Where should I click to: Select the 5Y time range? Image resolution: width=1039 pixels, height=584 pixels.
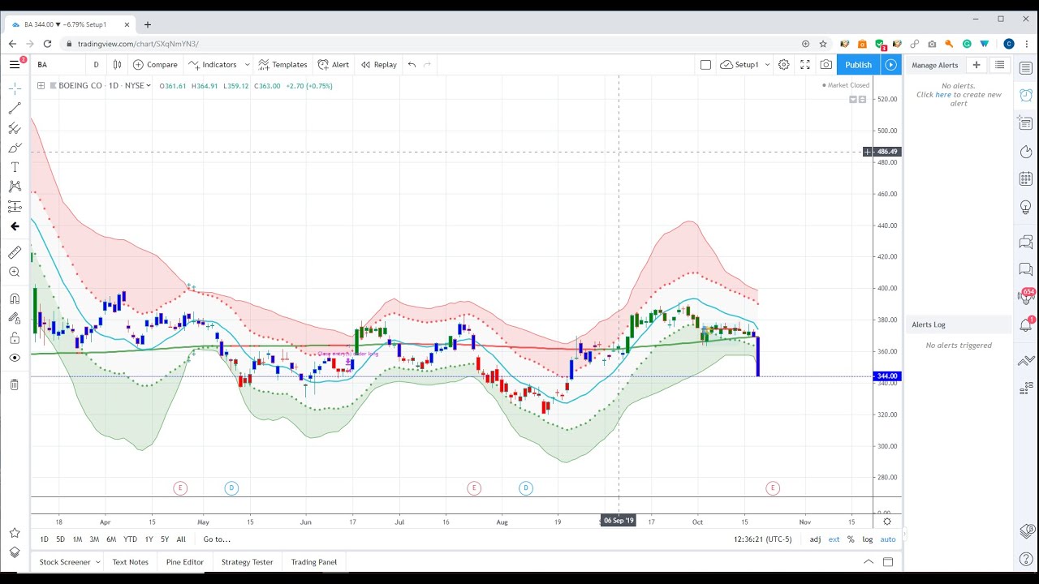click(165, 539)
